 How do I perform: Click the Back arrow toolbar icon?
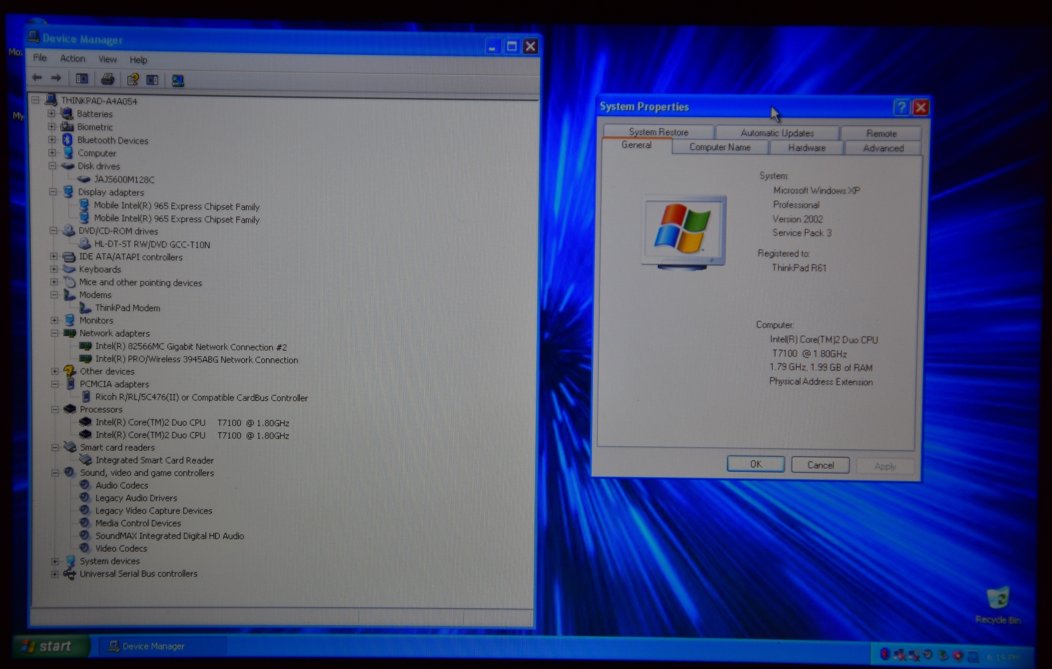(37, 77)
